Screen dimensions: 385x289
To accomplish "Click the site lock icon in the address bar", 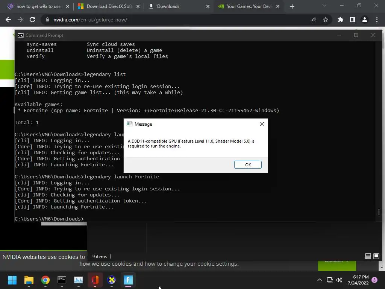I will tap(47, 20).
